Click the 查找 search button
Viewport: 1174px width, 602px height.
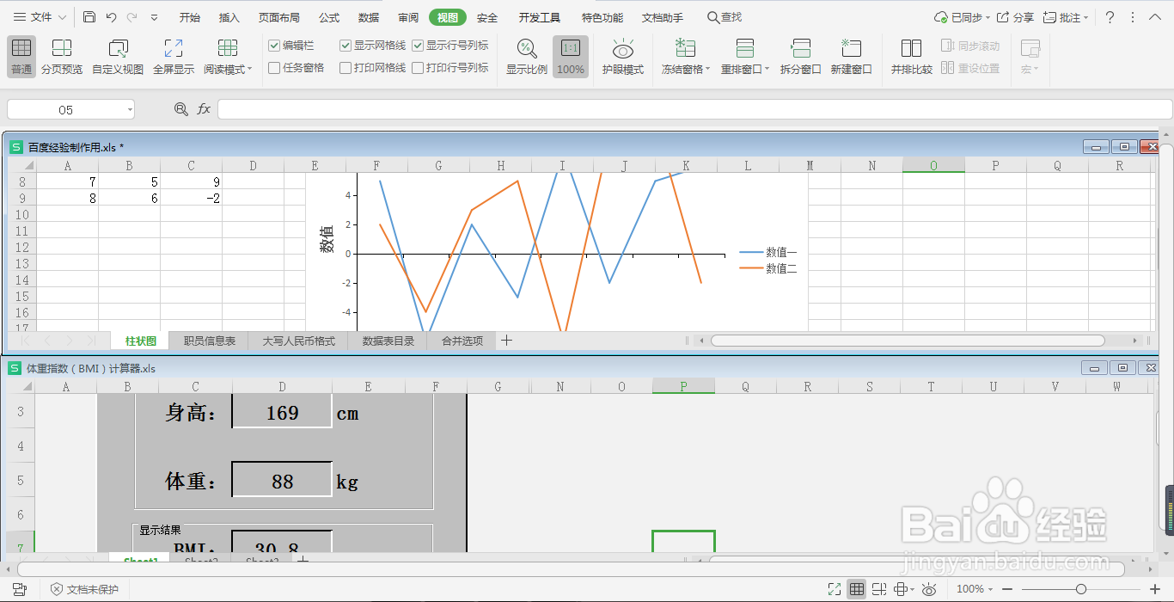coord(724,17)
